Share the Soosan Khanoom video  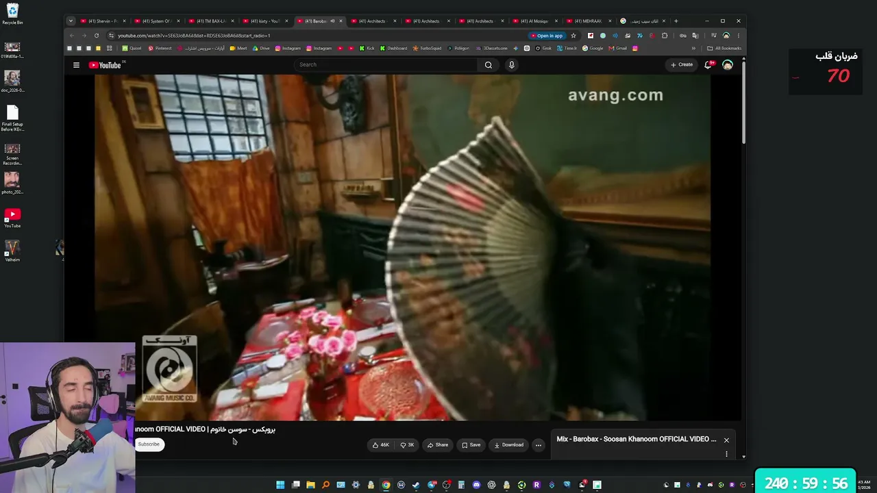438,445
